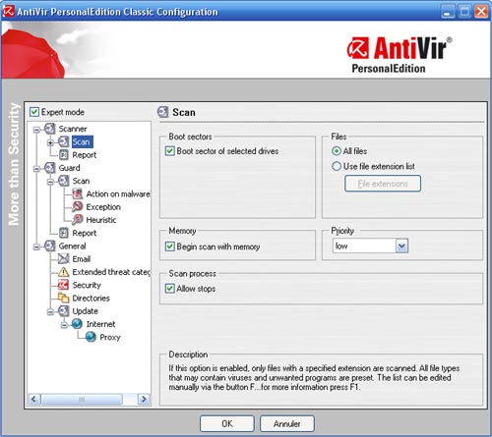This screenshot has height=437, width=492.
Task: Collapse the Scanner tree node
Action: click(36, 130)
